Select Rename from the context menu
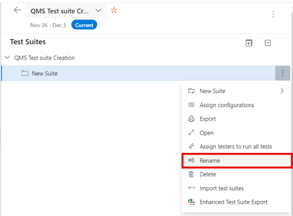 pos(236,161)
